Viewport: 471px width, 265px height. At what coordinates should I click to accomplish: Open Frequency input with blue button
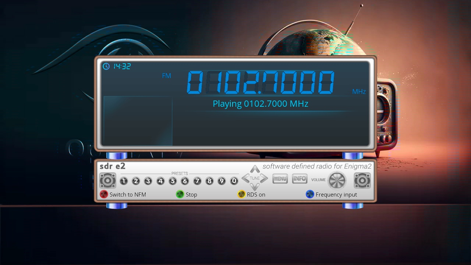(x=310, y=194)
